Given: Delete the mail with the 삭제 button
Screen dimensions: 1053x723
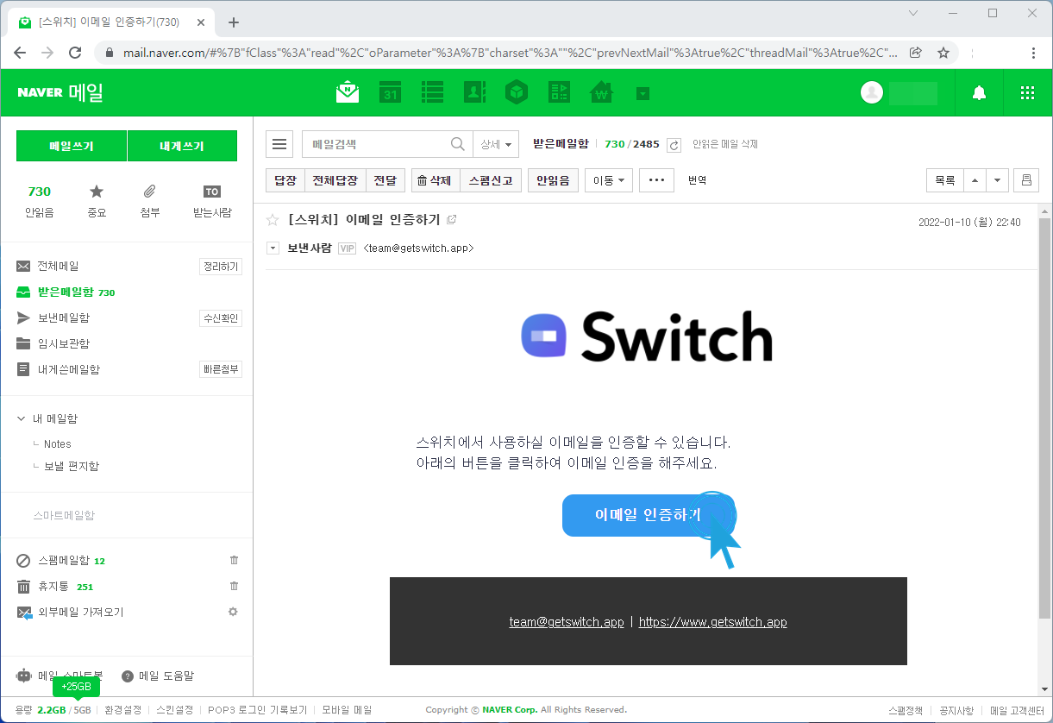Looking at the screenshot, I should (435, 180).
